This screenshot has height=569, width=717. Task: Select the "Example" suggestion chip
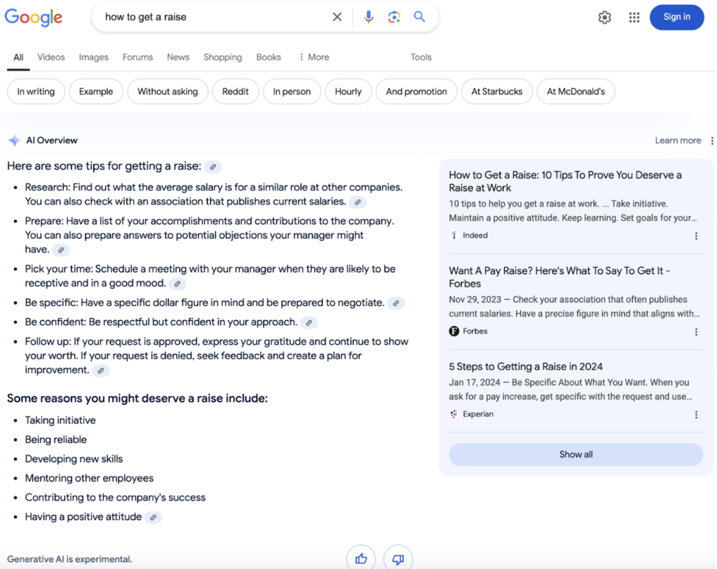point(96,92)
